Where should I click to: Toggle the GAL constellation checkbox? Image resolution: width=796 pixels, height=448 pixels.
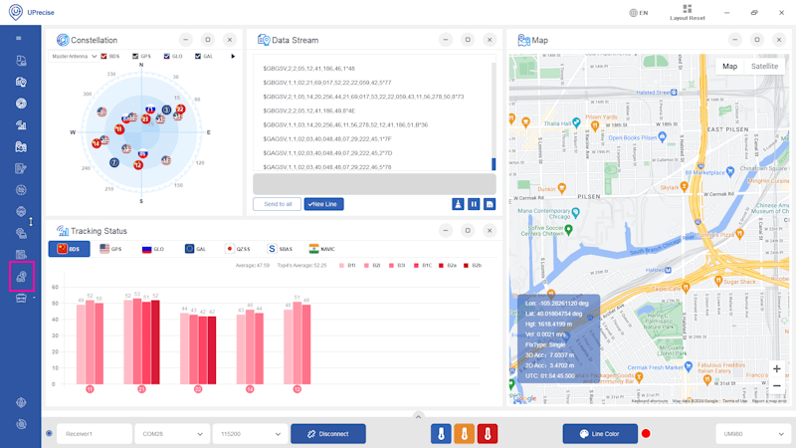(197, 57)
